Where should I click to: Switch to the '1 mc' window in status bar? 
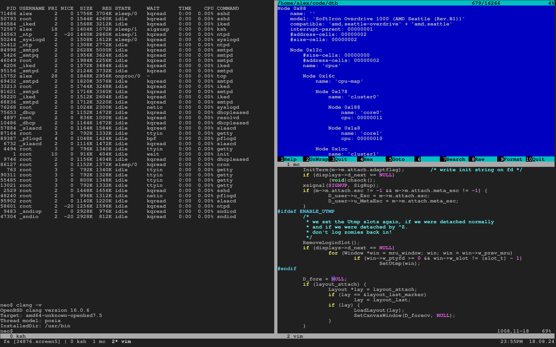[99, 342]
